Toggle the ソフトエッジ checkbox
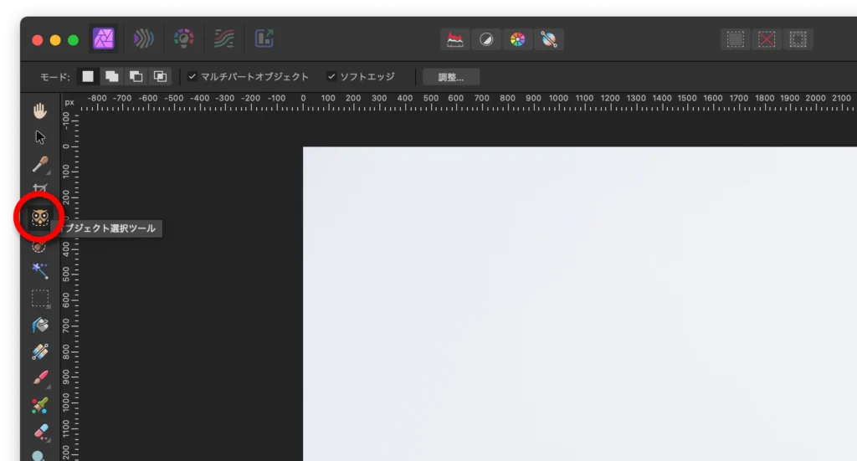The image size is (857, 461). [331, 77]
